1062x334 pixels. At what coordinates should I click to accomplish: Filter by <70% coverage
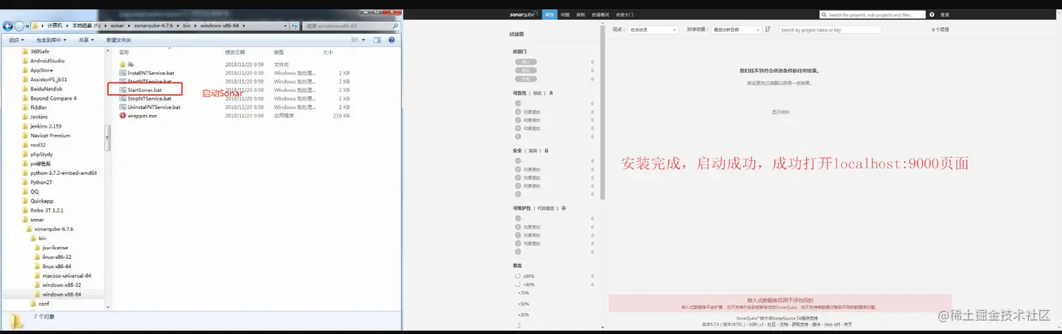tap(523, 293)
